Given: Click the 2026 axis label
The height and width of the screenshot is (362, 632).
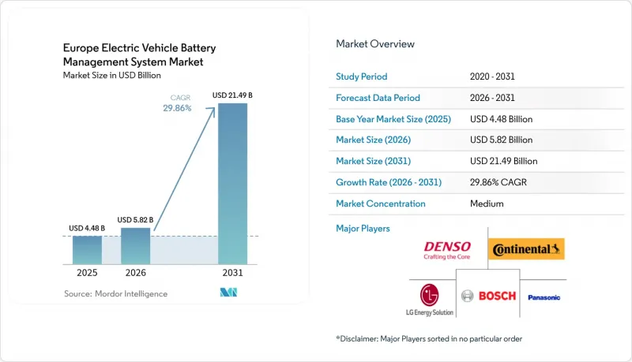Looking at the screenshot, I should click(x=135, y=273).
